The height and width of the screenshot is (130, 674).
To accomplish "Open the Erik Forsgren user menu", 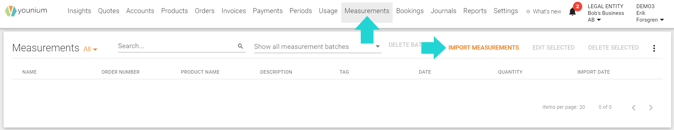I will [x=650, y=13].
